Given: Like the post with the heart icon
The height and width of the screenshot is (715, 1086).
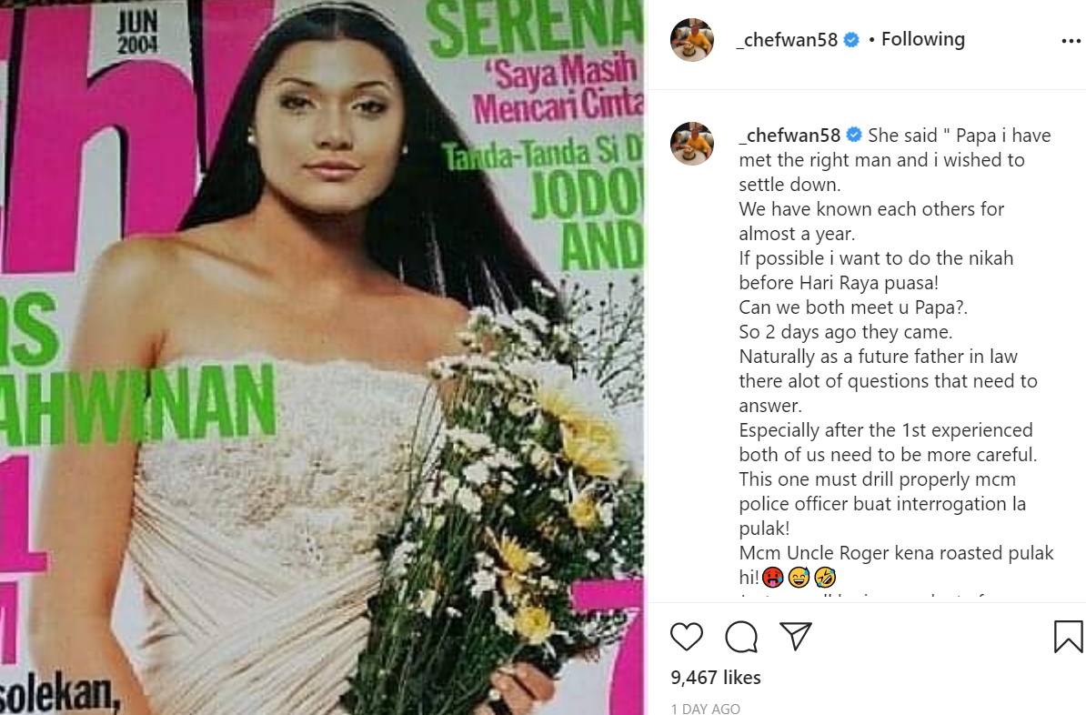Looking at the screenshot, I should (x=687, y=637).
